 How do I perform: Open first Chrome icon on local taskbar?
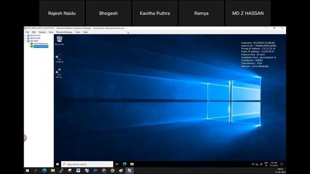(104, 171)
